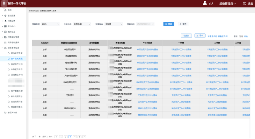Open the 预算年度 2025 dropdown

[50, 24]
